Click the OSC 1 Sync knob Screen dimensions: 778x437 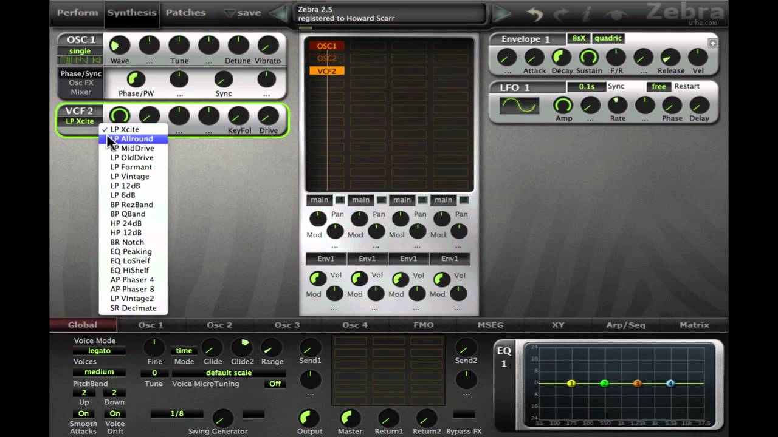[223, 79]
